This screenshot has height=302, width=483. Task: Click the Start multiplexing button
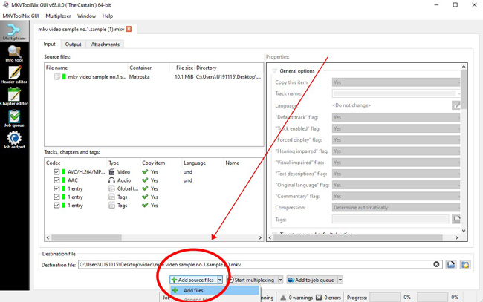[x=252, y=280]
